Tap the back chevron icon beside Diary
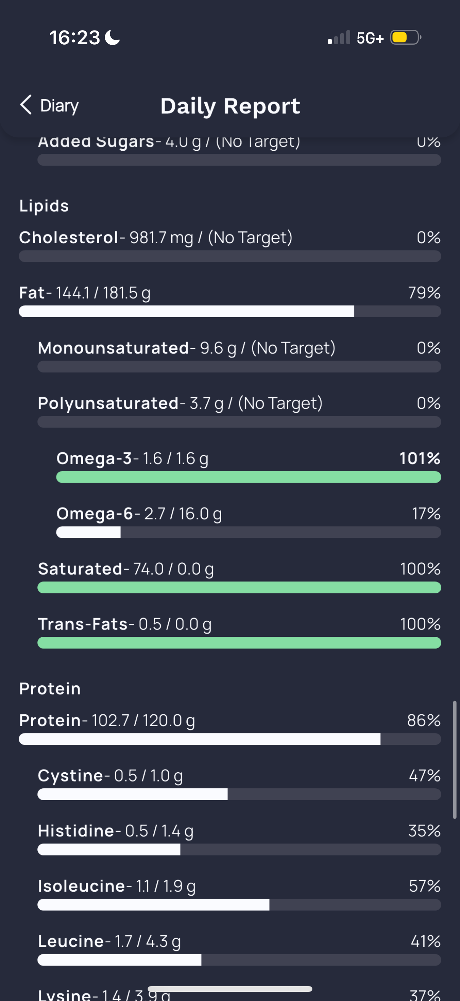460x1001 pixels. [26, 105]
